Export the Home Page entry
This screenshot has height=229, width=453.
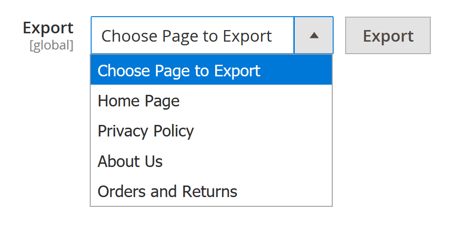139,101
